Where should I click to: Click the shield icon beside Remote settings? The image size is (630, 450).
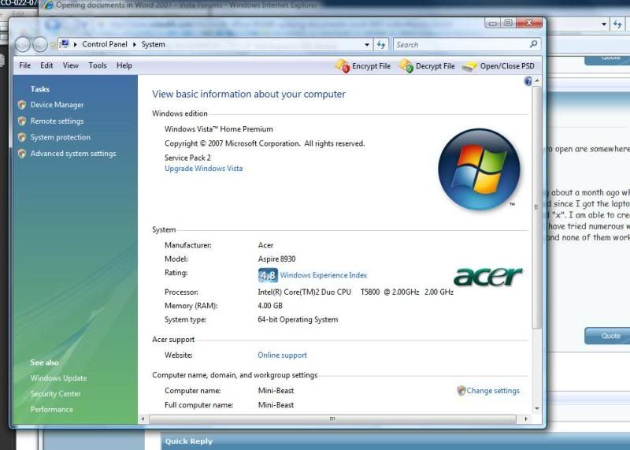click(x=22, y=121)
